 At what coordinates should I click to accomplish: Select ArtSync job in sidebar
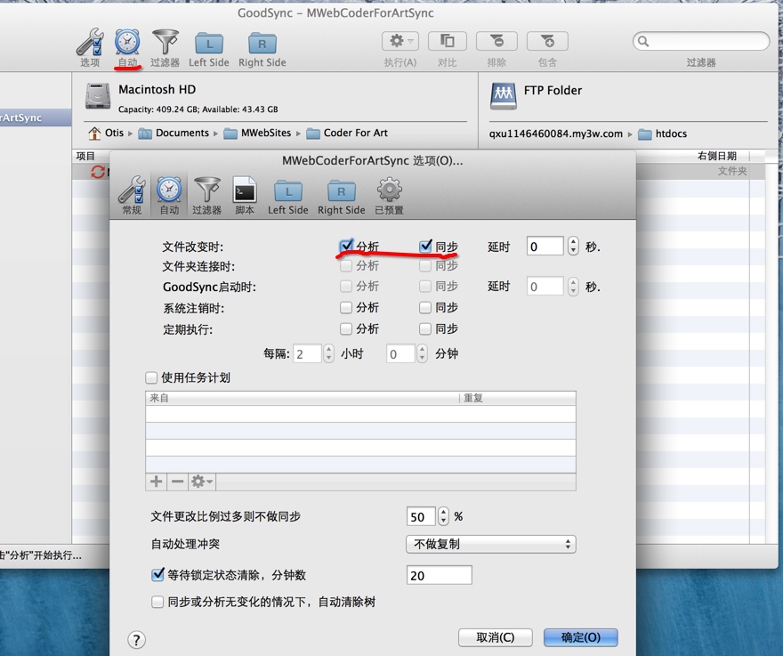[36, 117]
